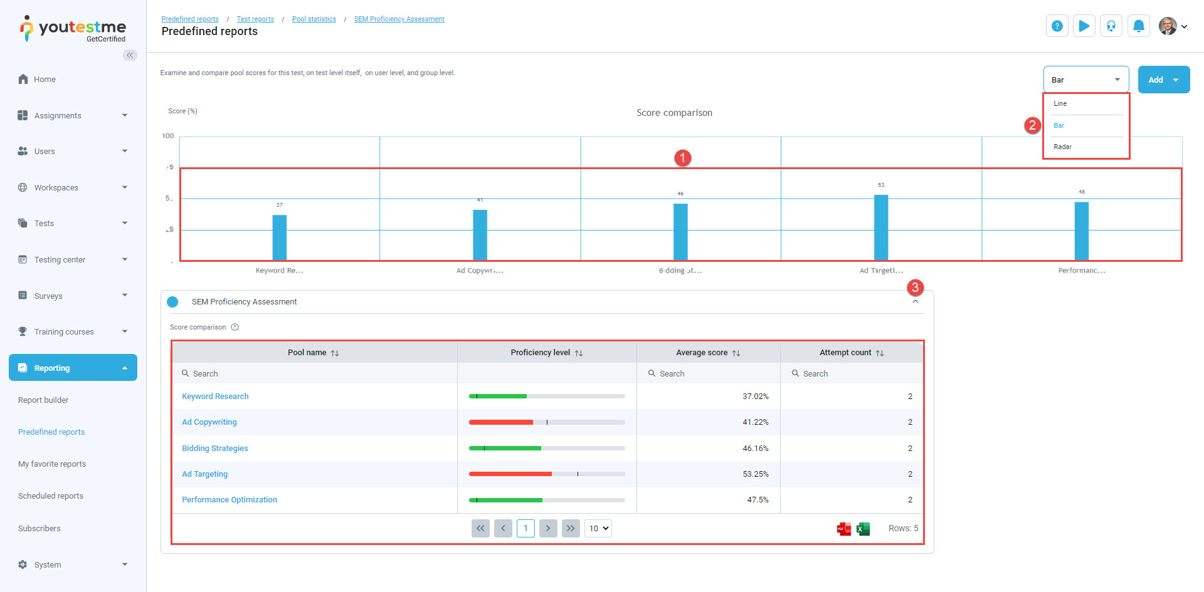Image resolution: width=1204 pixels, height=592 pixels.
Task: Select Radar chart type option
Action: [x=1062, y=147]
